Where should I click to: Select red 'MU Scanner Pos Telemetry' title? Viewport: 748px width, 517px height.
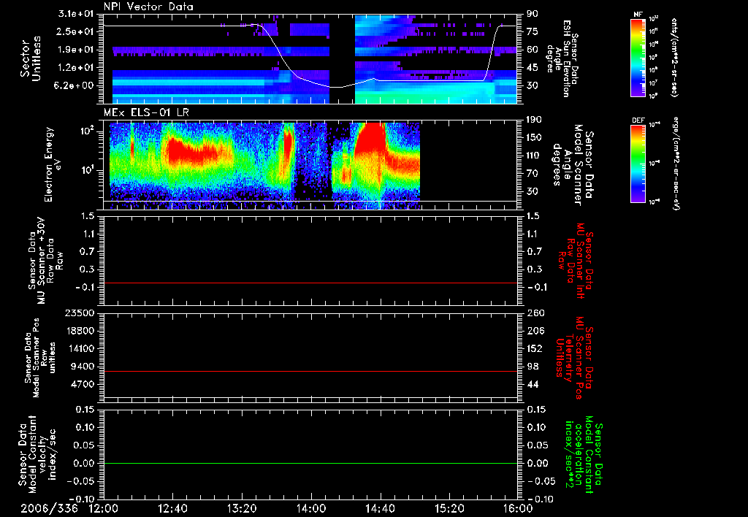tap(575, 358)
